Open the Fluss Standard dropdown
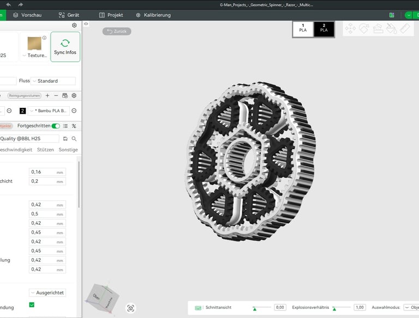Viewport: 419px width, 318px height. point(53,81)
